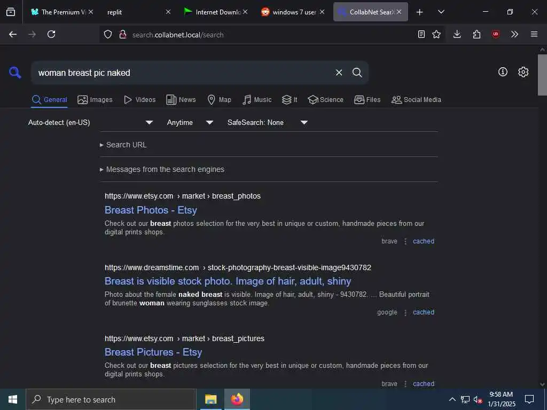The image size is (547, 410).
Task: Show hidden system tray icons
Action: tap(452, 399)
